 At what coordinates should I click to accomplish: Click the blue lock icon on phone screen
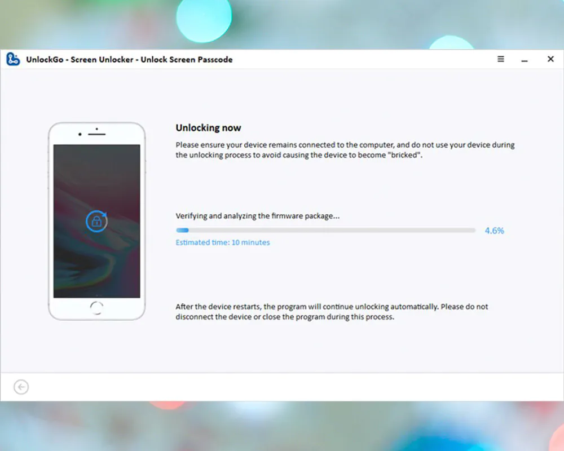96,221
